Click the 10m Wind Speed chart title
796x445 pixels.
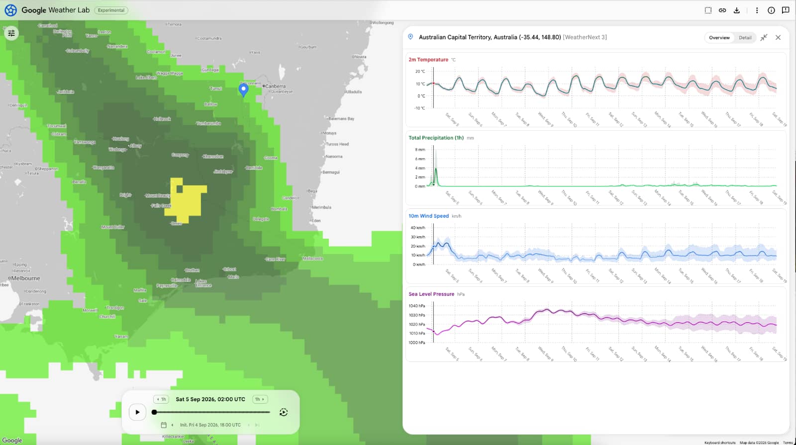[x=428, y=216]
